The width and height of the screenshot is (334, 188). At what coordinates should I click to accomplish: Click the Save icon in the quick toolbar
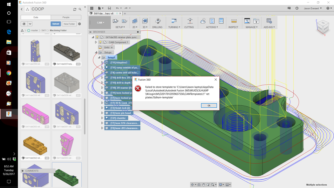pyautogui.click(x=109, y=8)
